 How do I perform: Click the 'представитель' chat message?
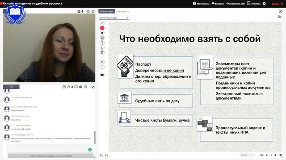[x=18, y=110]
